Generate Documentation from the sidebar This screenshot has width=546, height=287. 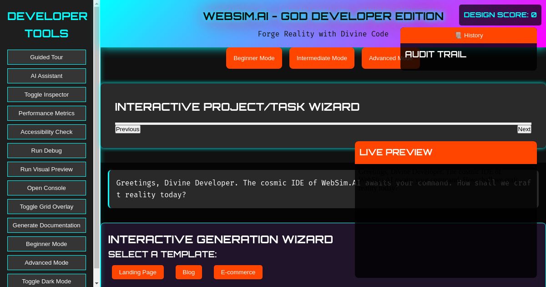46,225
